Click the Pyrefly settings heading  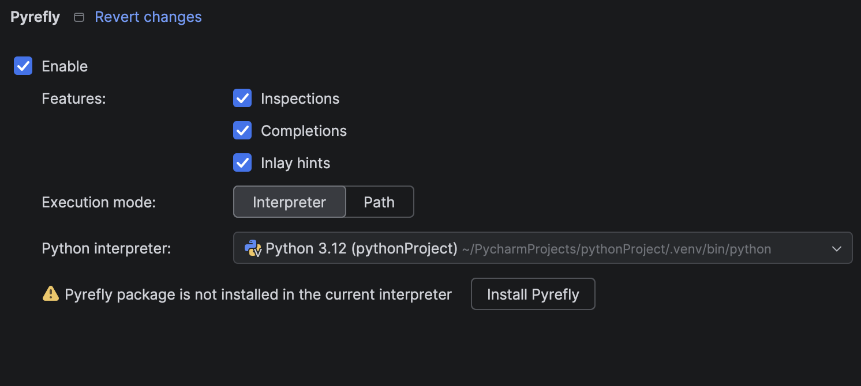pos(35,17)
